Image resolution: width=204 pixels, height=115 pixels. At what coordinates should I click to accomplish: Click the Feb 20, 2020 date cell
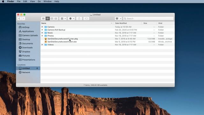tap(126, 30)
